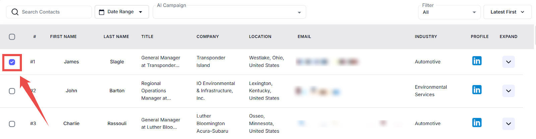Open John Barton's LinkedIn profile icon
Viewport: 536px width, 139px height.
click(x=477, y=90)
